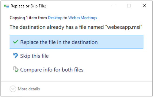Expand More details with the chevron circle
The width and height of the screenshot is (153, 97).
(13, 89)
